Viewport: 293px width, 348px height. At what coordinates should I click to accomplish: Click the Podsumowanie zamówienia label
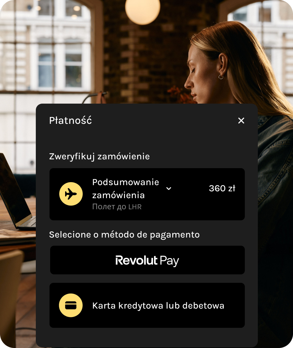[125, 188]
